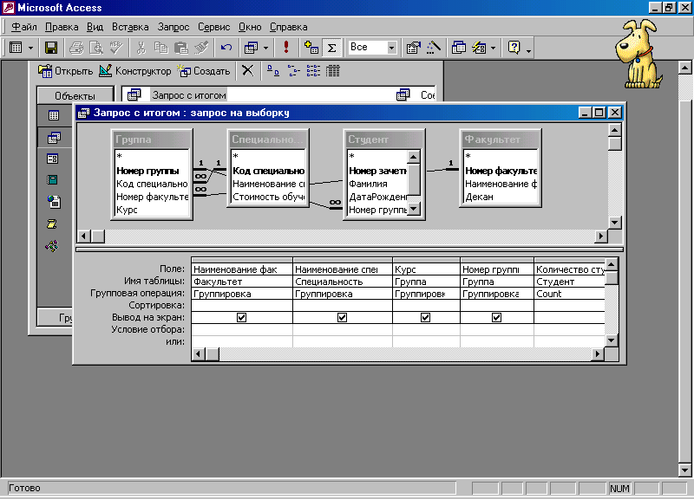Click the Создать button
The height and width of the screenshot is (499, 694).
point(204,71)
